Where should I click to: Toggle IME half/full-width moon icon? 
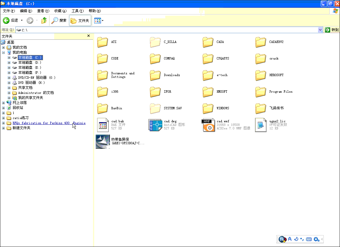(x=296, y=239)
